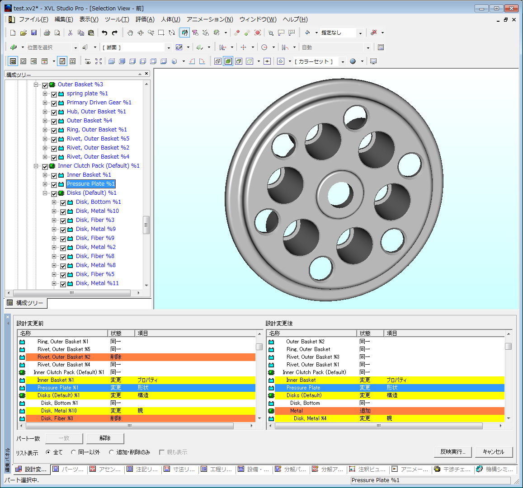Image resolution: width=523 pixels, height=488 pixels.
Task: Toggle the Outer Basket %3 checkbox
Action: (x=45, y=85)
